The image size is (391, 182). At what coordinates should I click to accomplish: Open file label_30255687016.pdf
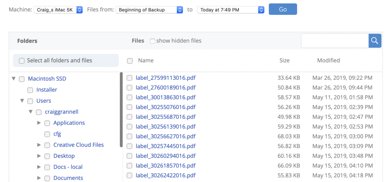coord(166,117)
